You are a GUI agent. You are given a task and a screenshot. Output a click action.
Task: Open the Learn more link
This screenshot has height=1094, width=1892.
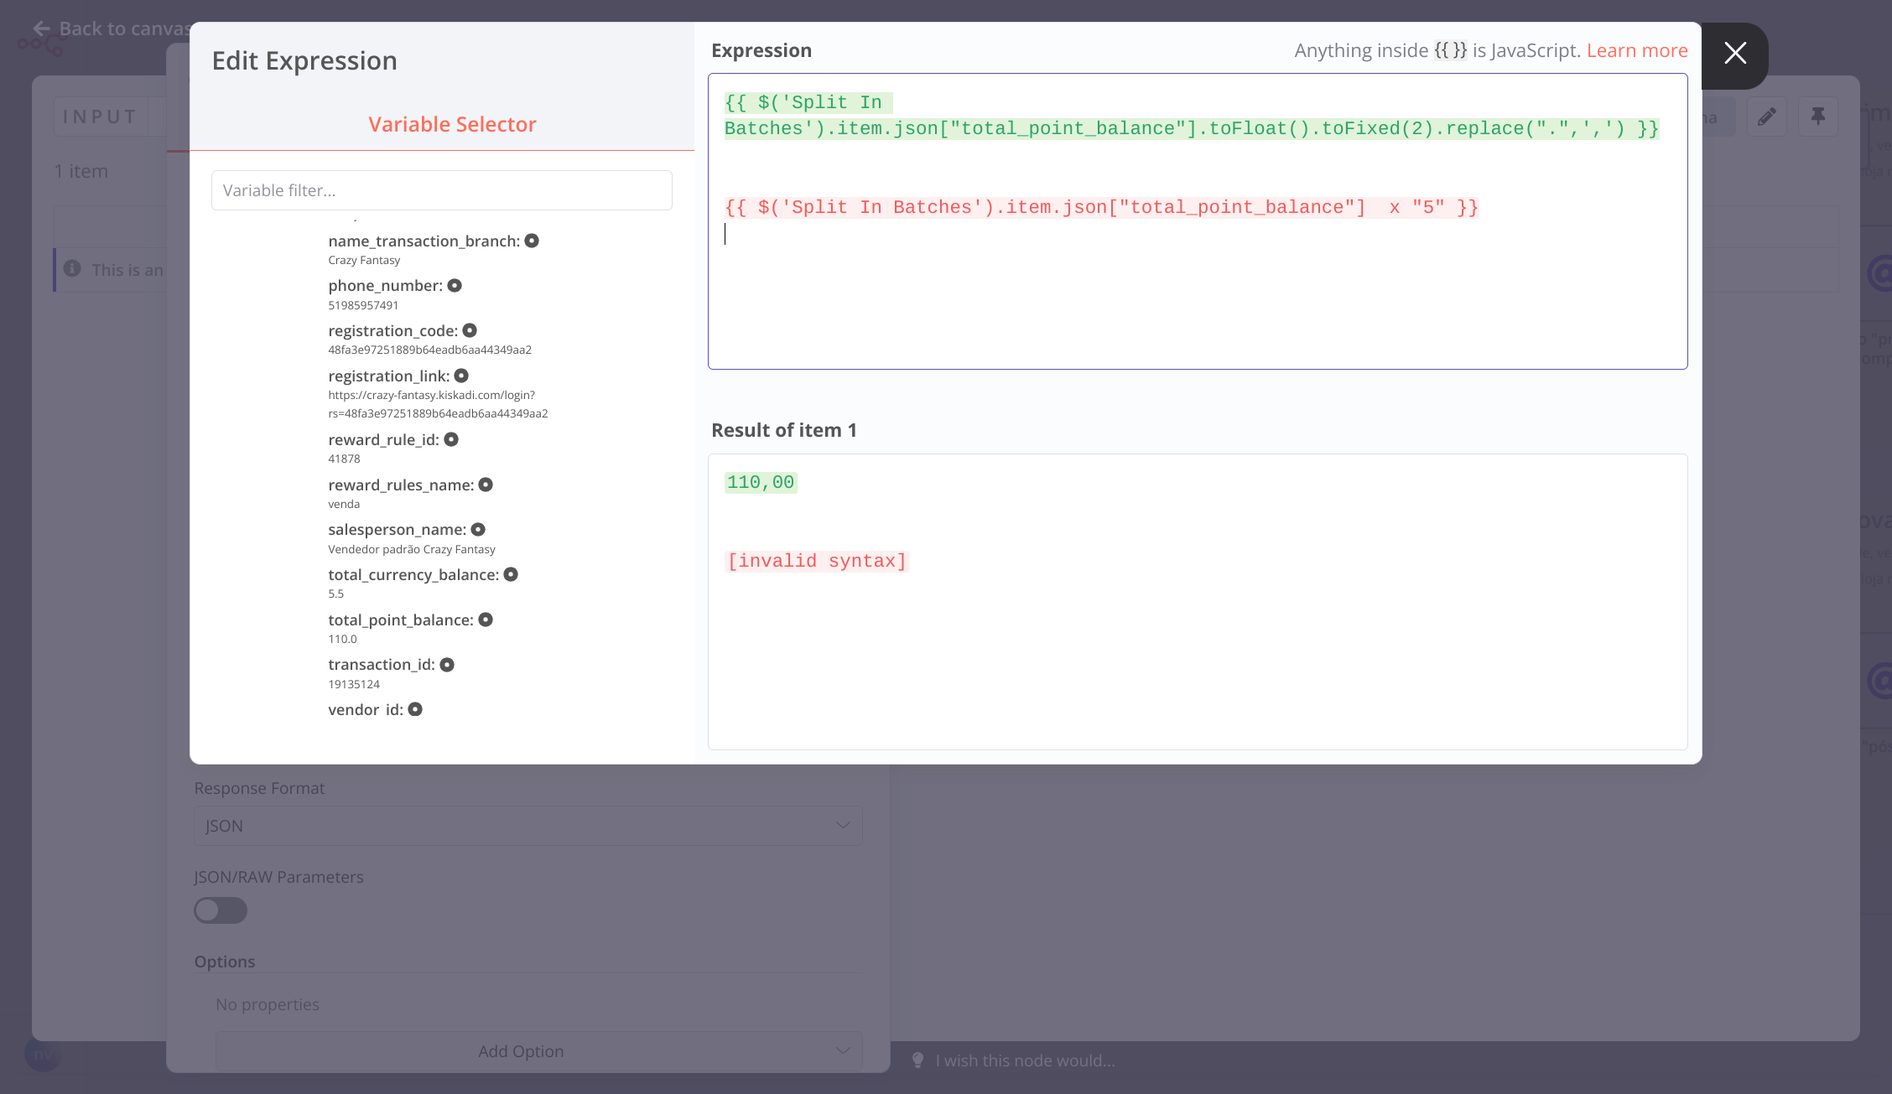[x=1636, y=50]
